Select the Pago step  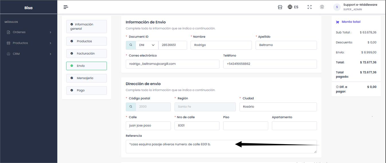86,90
